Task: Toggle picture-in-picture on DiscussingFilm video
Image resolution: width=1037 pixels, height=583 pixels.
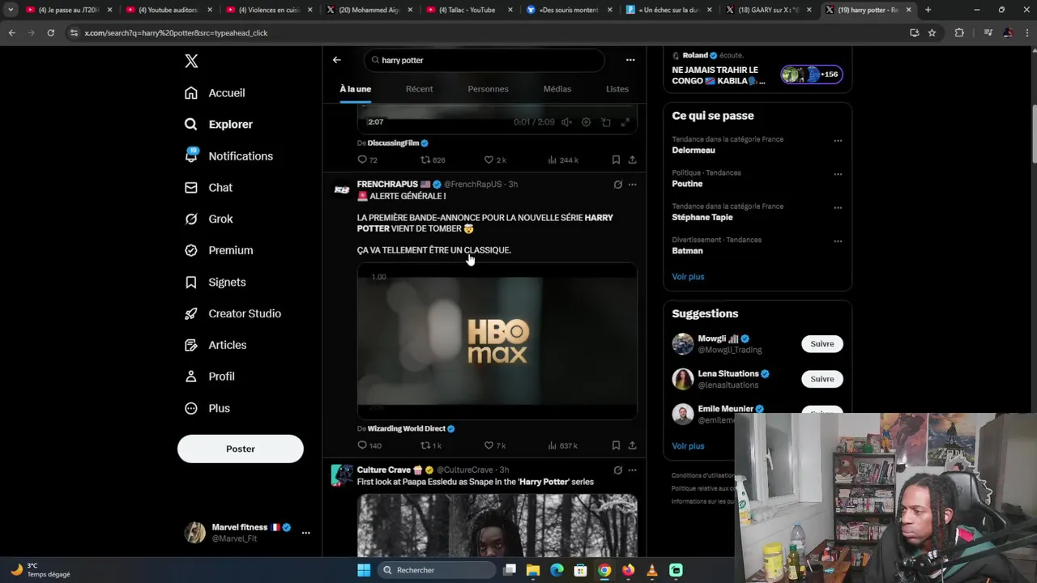Action: tap(605, 122)
